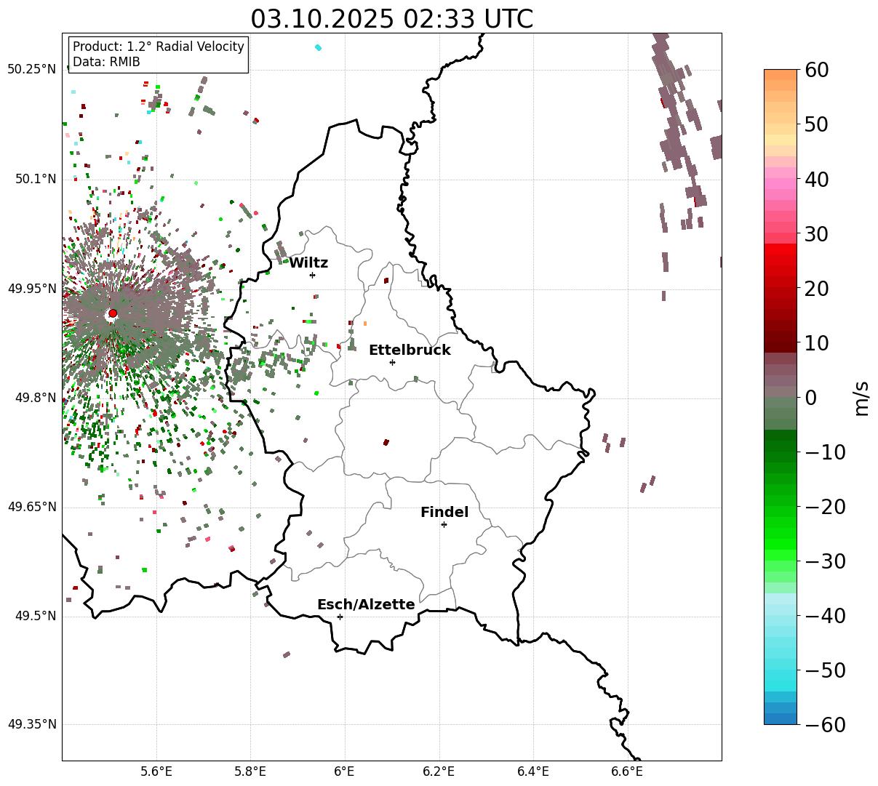Click the red radar location marker
Image resolution: width=878 pixels, height=786 pixels.
tap(113, 313)
